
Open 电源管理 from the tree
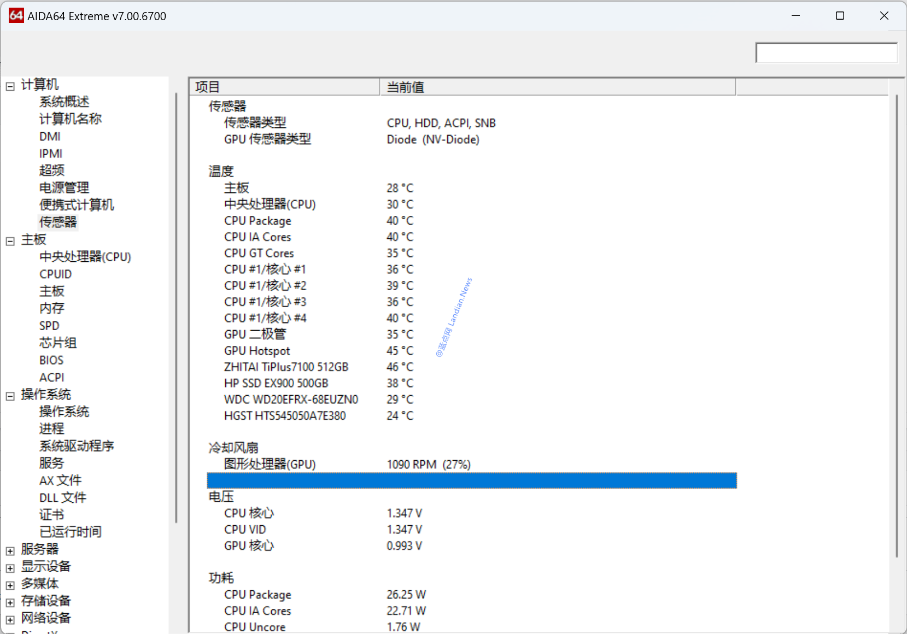tap(64, 188)
